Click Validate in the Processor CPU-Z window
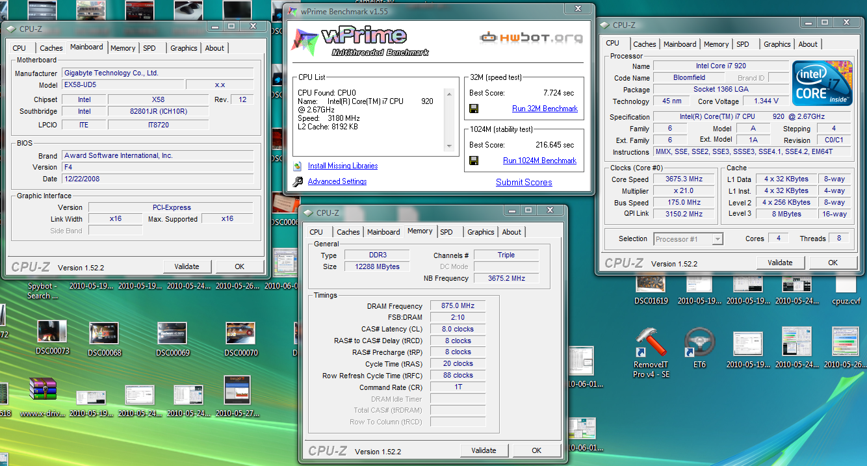The height and width of the screenshot is (466, 867). tap(780, 263)
